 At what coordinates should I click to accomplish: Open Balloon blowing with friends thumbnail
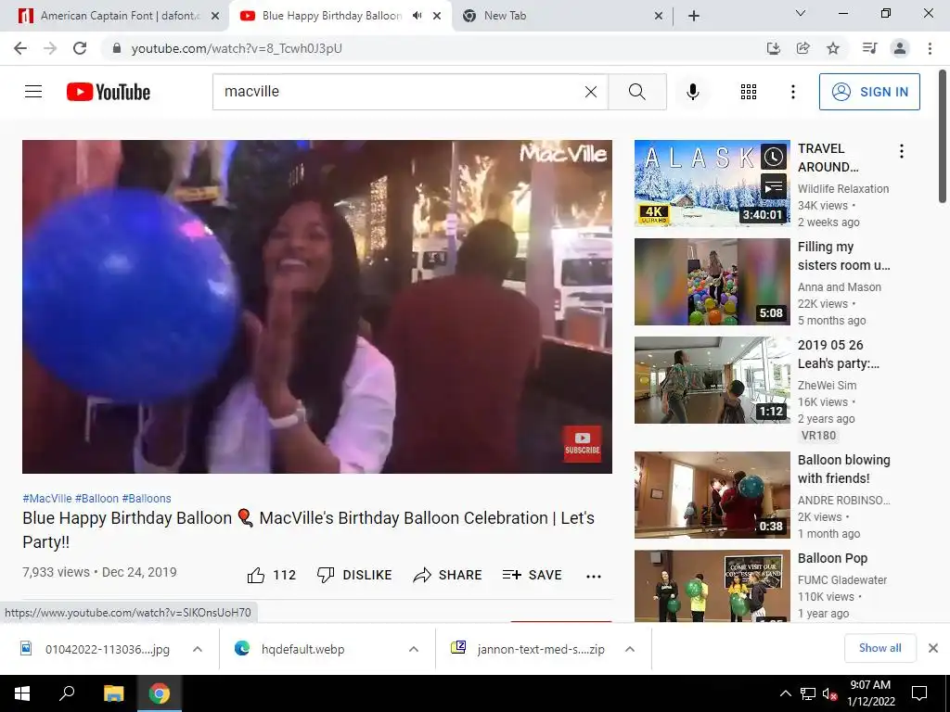712,495
